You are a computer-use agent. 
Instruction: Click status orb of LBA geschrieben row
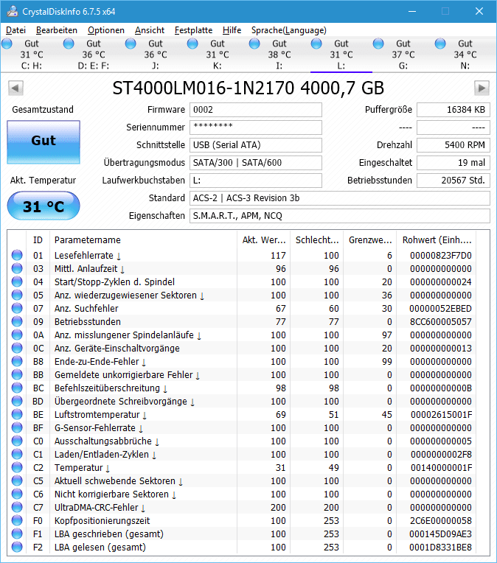click(x=17, y=534)
